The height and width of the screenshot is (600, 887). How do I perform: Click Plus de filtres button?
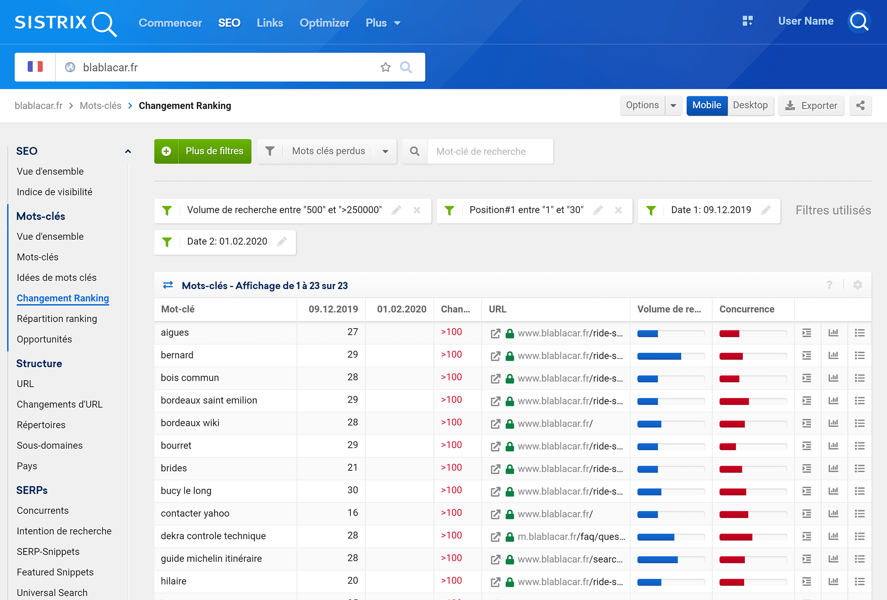203,151
